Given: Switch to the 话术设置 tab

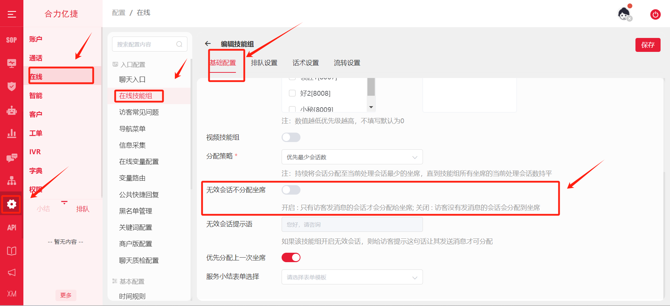Looking at the screenshot, I should [306, 63].
